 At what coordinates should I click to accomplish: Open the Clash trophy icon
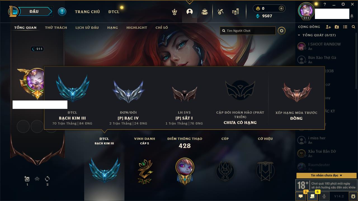click(175, 12)
